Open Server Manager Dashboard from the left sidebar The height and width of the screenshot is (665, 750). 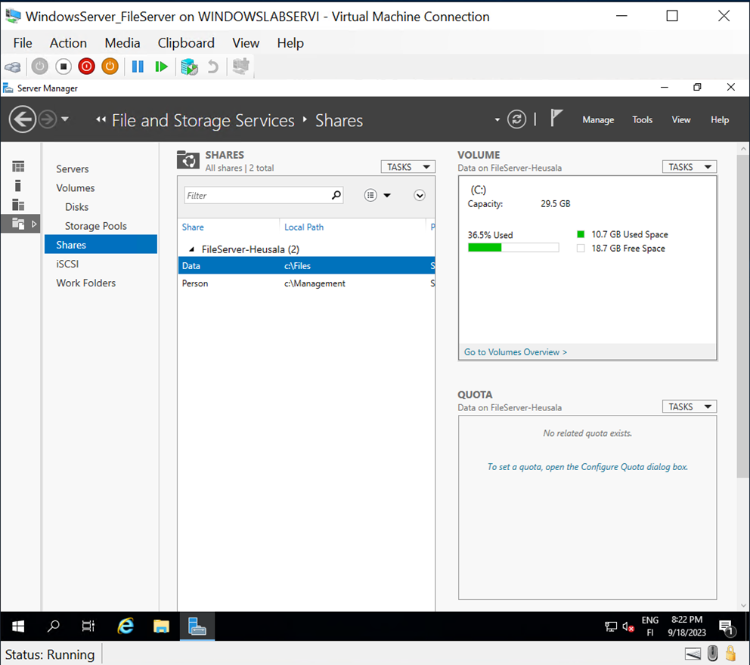pyautogui.click(x=17, y=165)
